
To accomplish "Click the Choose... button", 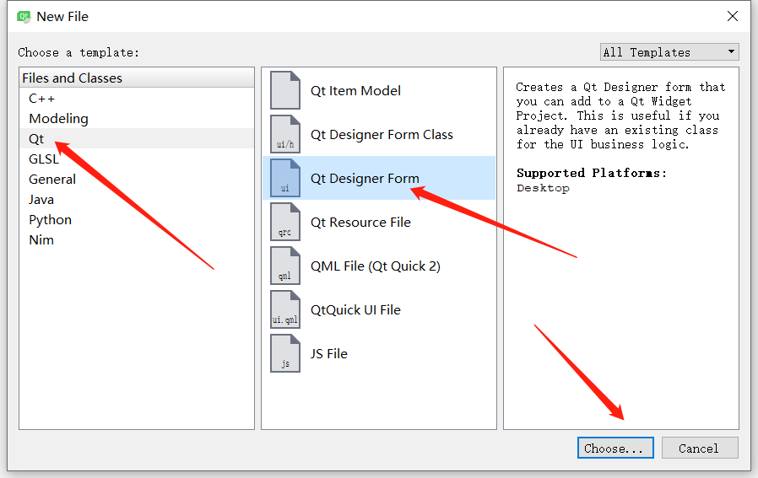I will click(x=615, y=448).
